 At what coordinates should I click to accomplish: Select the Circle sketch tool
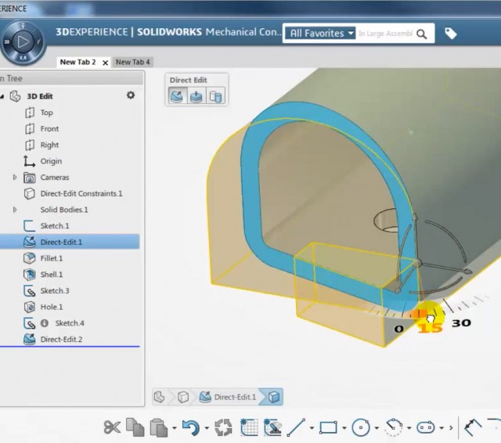click(361, 427)
